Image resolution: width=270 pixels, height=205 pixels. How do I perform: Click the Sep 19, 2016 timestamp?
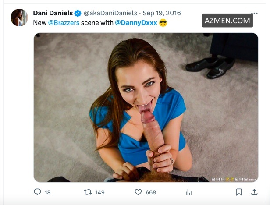pyautogui.click(x=161, y=13)
